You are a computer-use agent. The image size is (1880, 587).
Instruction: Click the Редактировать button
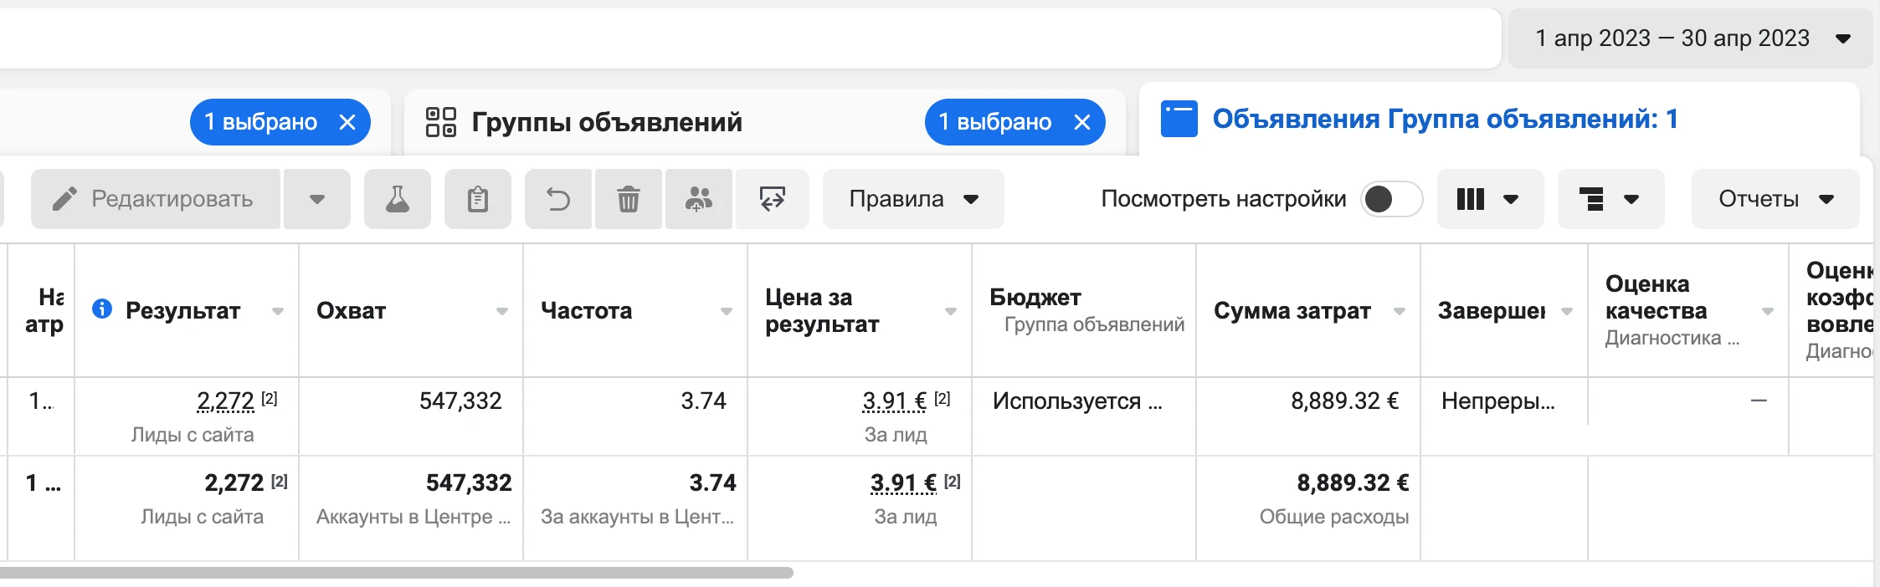point(156,199)
